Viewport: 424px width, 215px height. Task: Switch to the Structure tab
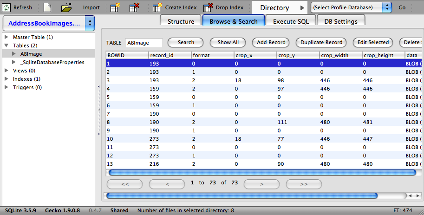(181, 21)
